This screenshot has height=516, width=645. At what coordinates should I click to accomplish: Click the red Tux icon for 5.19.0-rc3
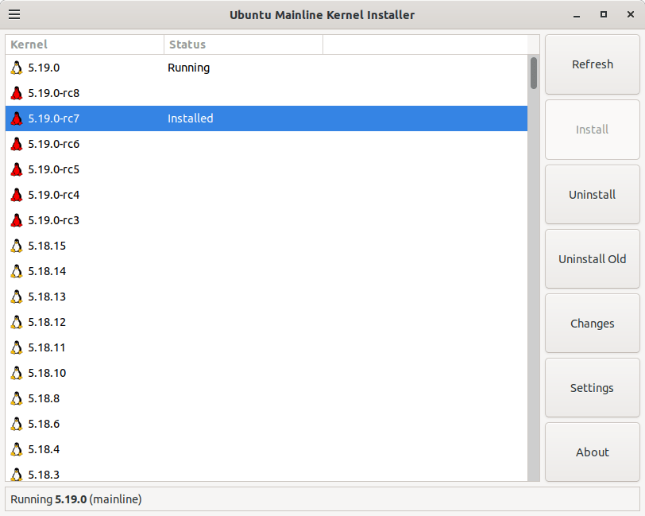coord(17,220)
